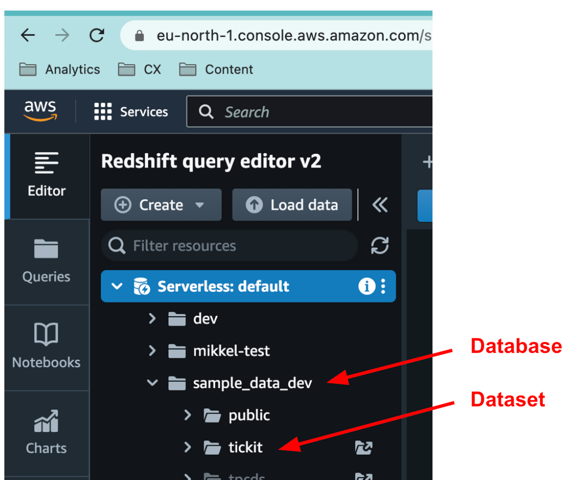Switch to the Charts sidebar tab
This screenshot has width=577, height=480.
46,433
